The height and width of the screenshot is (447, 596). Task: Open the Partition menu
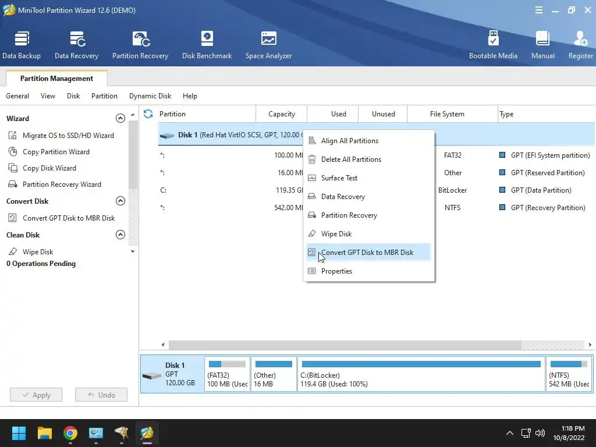(x=104, y=96)
